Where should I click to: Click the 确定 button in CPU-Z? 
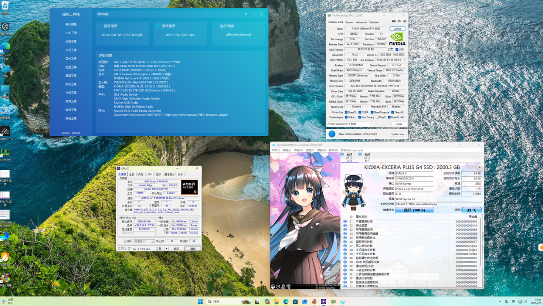(x=193, y=249)
